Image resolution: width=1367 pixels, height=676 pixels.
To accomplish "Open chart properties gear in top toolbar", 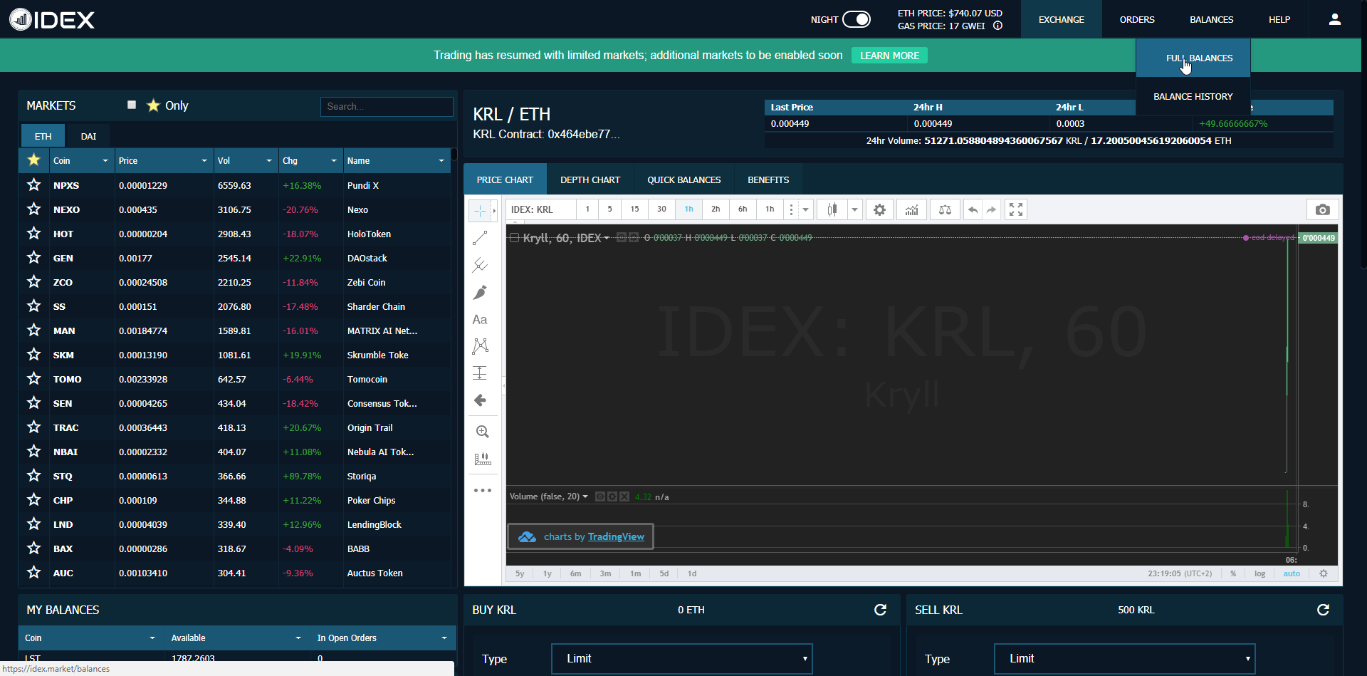I will pyautogui.click(x=879, y=209).
